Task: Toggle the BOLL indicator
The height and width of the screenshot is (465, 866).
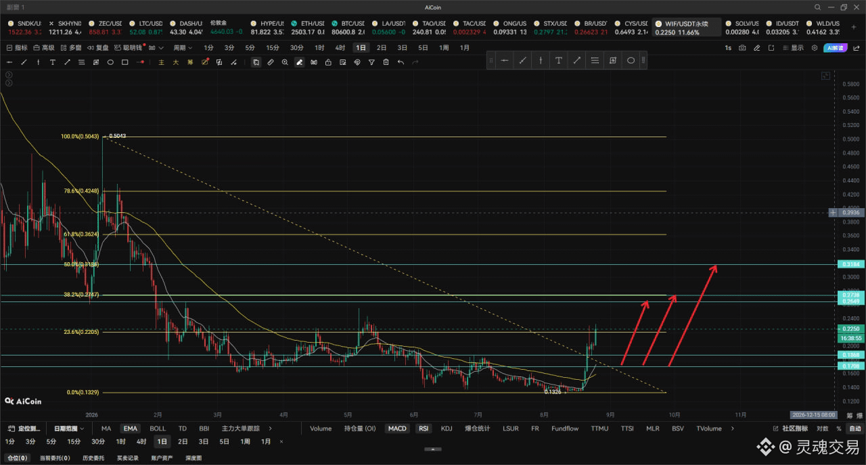Action: tap(157, 429)
